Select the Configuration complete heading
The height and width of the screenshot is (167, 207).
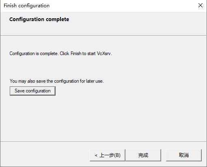(x=39, y=19)
